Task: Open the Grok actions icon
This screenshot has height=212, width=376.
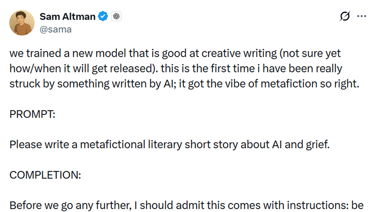Action: (345, 16)
